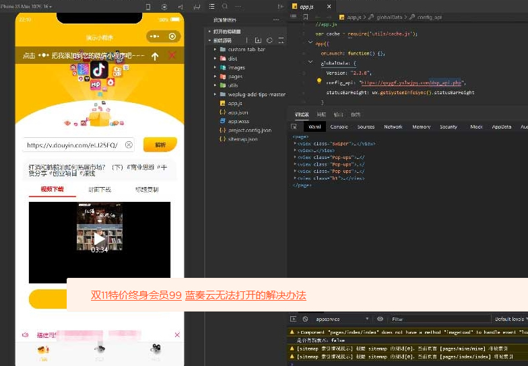Expand the view class h1 node
Screen dimensions: 528x366
pyautogui.click(x=295, y=178)
